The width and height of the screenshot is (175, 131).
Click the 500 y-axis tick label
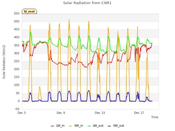click(x=17, y=21)
